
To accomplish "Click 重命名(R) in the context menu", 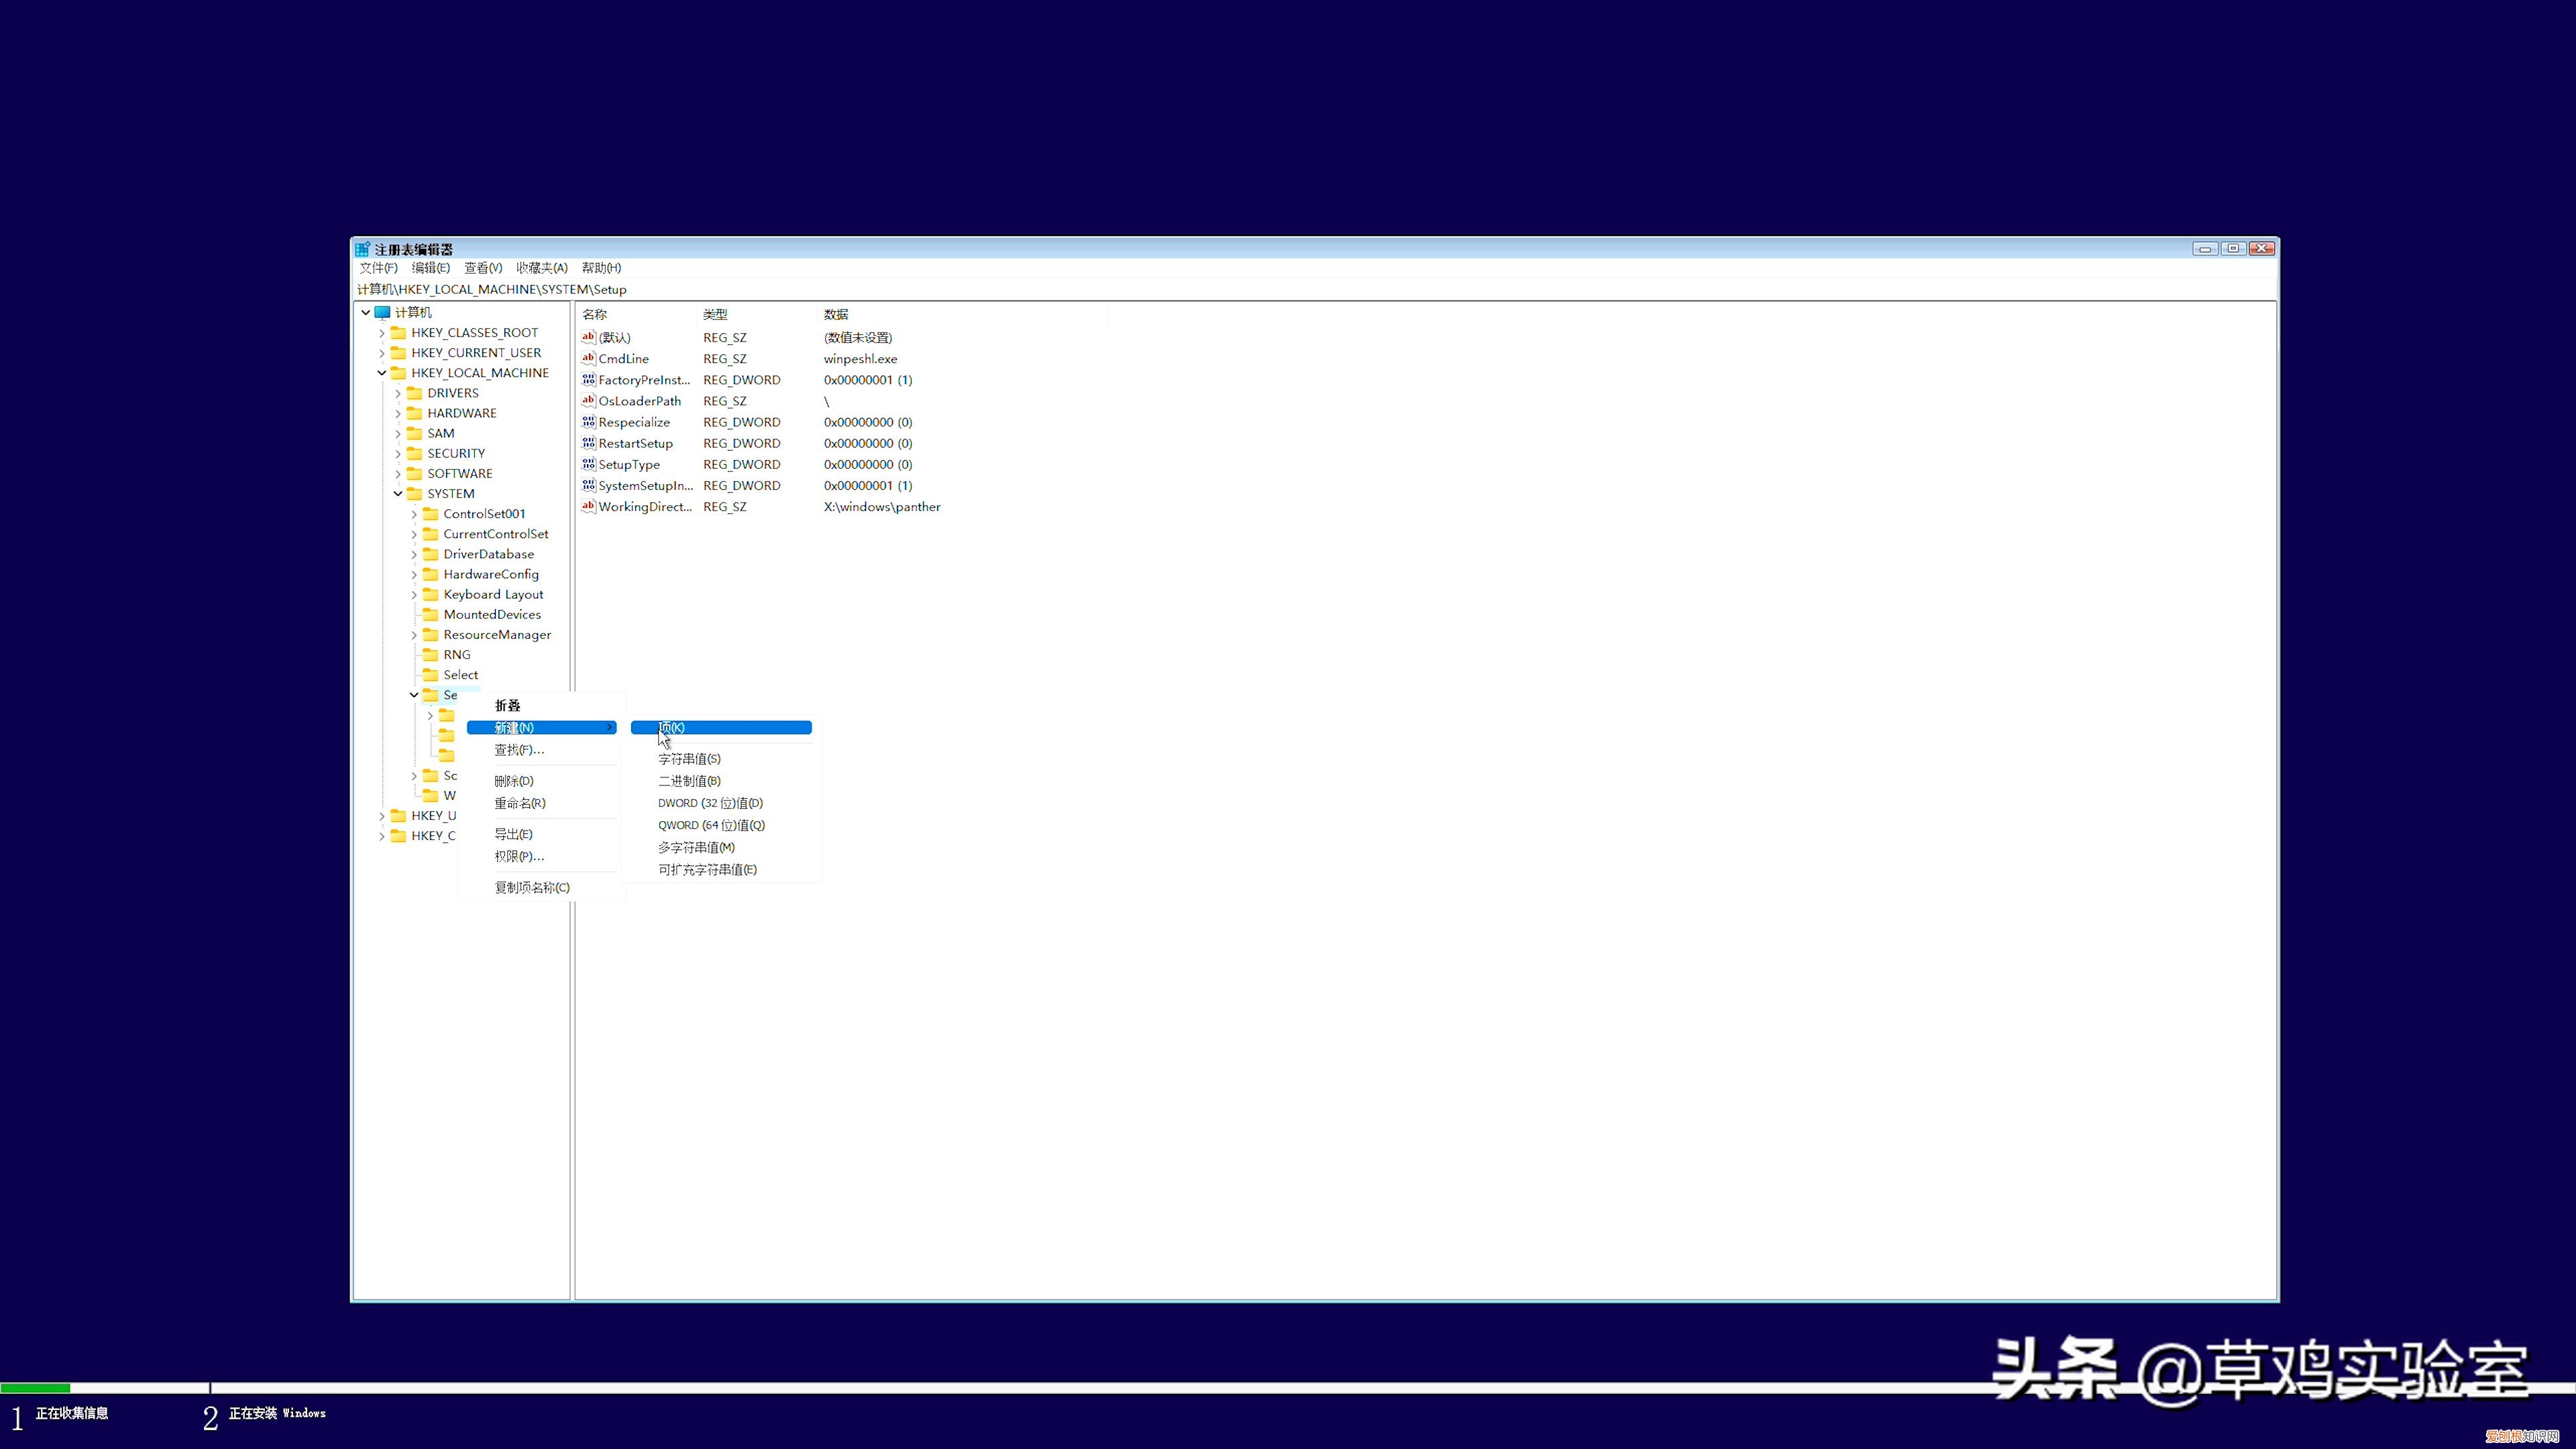I will pos(519,803).
